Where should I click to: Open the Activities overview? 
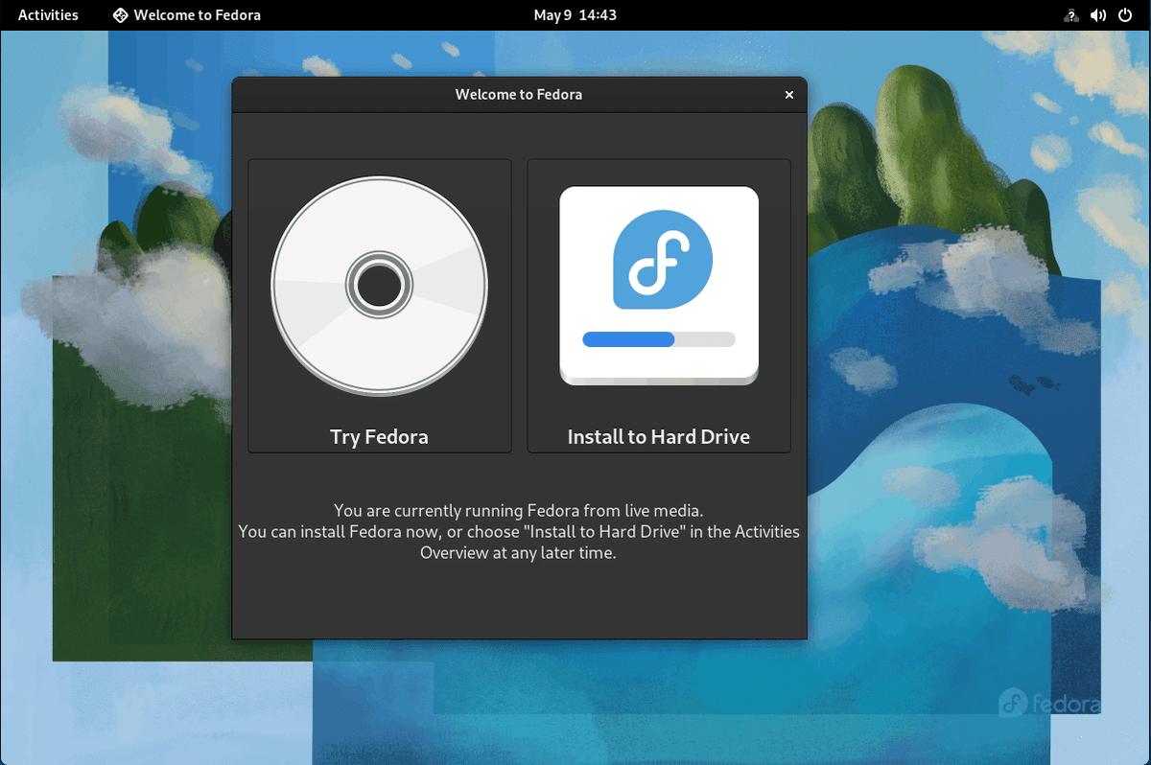coord(48,14)
